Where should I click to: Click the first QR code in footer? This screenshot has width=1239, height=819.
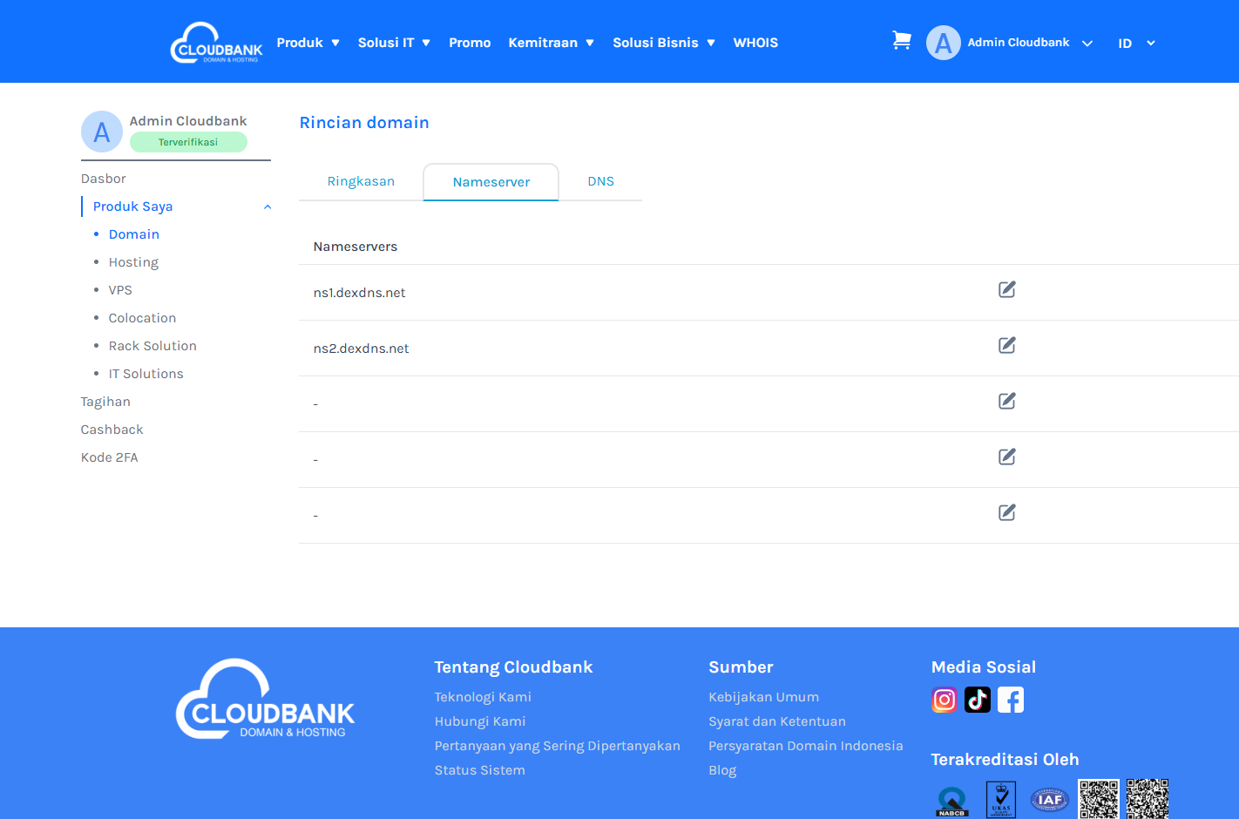pos(1098,798)
